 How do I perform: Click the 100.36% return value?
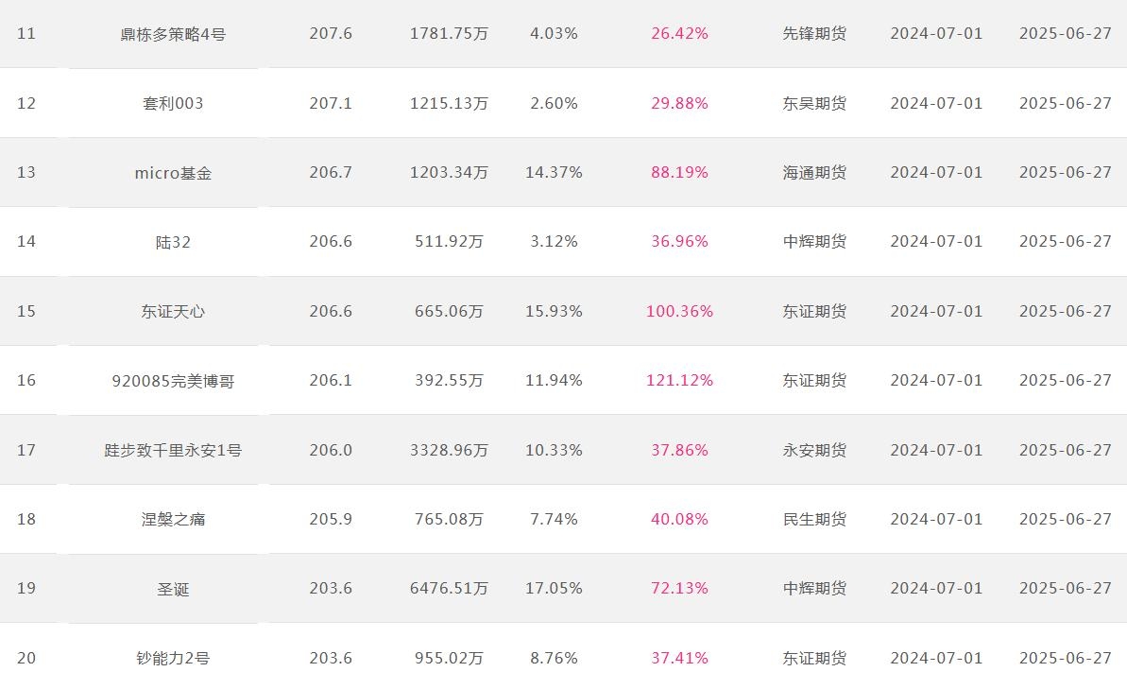point(679,311)
